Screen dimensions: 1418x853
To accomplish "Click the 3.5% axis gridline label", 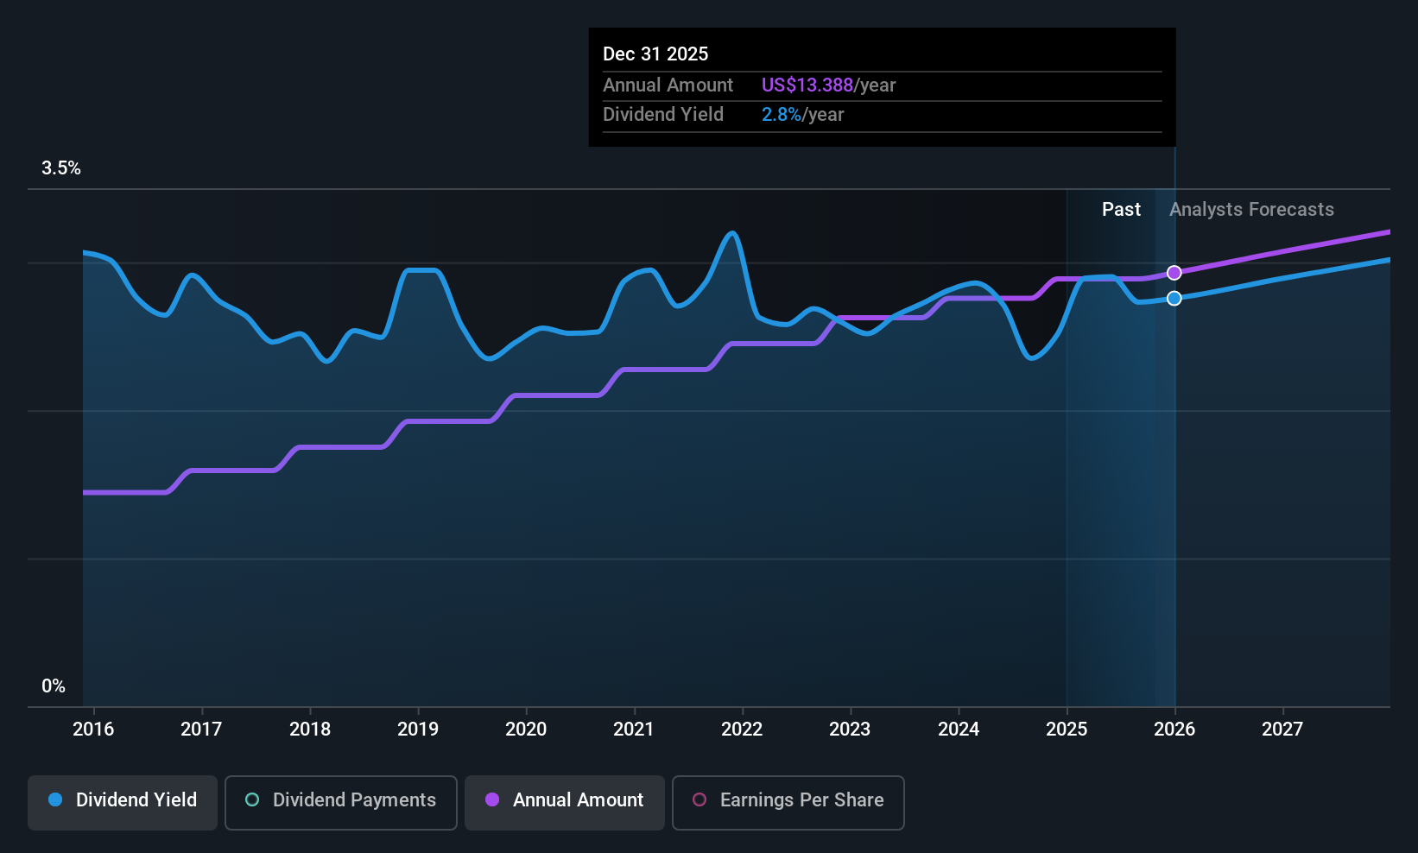I will (60, 168).
